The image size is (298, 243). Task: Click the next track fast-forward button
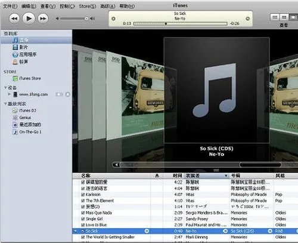click(43, 19)
